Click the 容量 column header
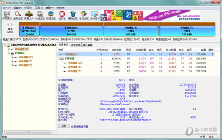 click(x=200, y=50)
